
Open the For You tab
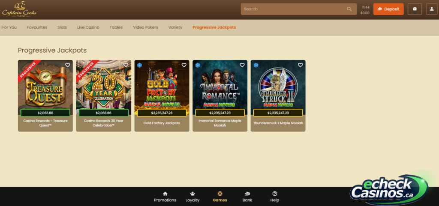(9, 27)
